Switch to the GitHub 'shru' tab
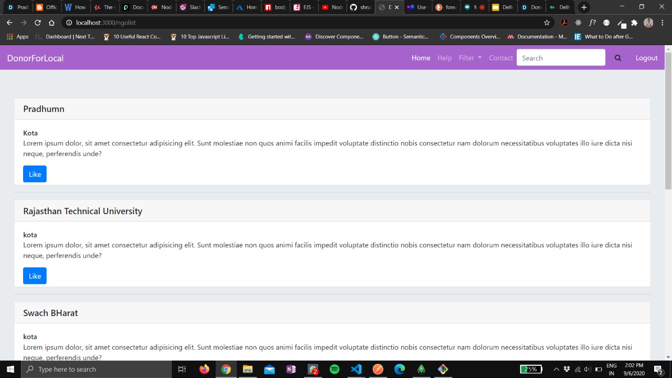Image resolution: width=672 pixels, height=378 pixels. pos(360,7)
